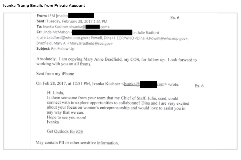241x160 pixels.
Task: Click 'May contain PII or other sensitive information.' footer
Action: [77, 143]
